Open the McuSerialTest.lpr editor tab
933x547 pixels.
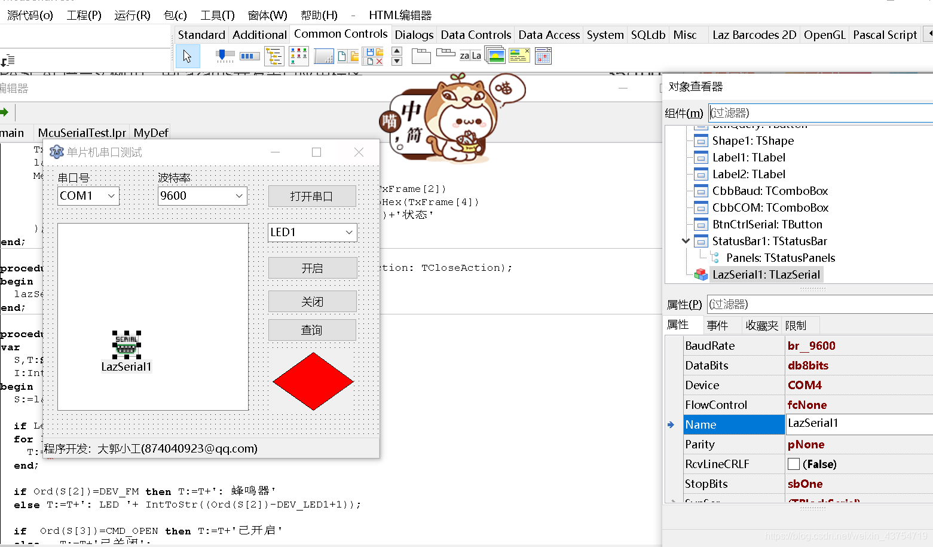click(x=82, y=133)
